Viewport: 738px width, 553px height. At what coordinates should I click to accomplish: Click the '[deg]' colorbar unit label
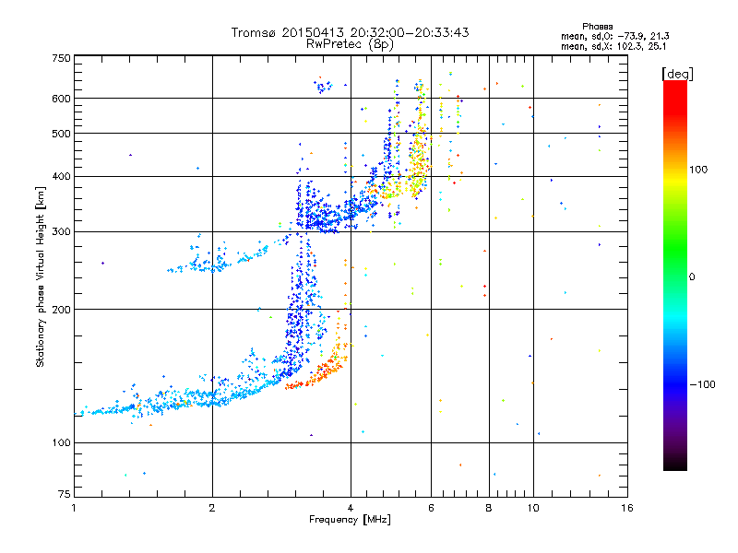pyautogui.click(x=677, y=75)
